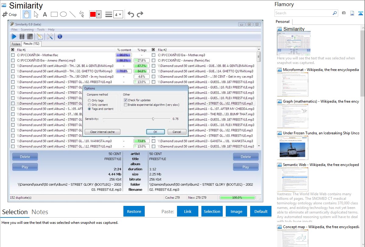Switch to the Folders tab
365x247 pixels.
click(16, 44)
